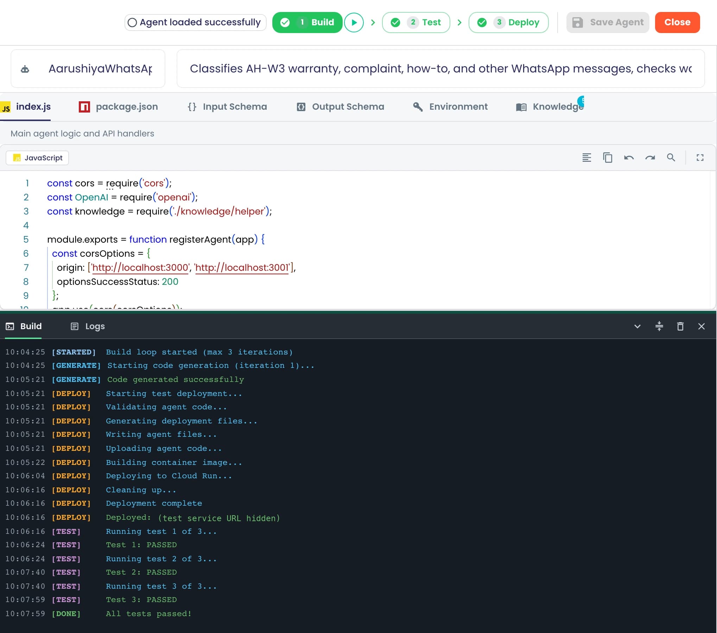The height and width of the screenshot is (633, 717).
Task: Click the robot agent icon
Action: 25,69
